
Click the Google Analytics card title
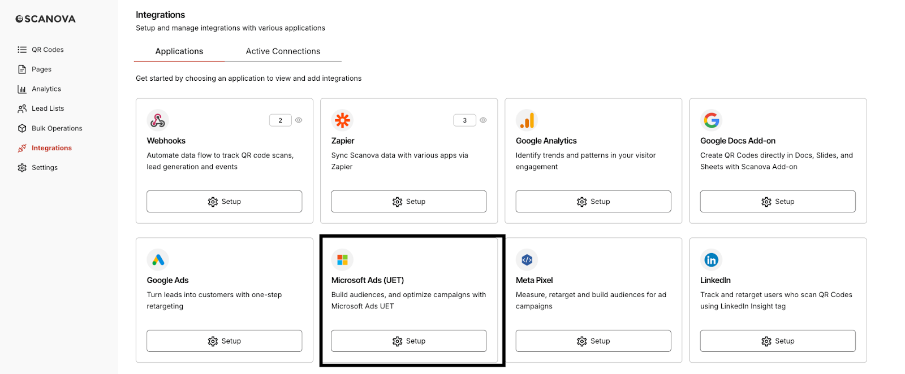pos(546,141)
